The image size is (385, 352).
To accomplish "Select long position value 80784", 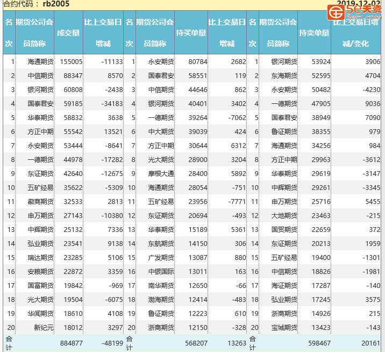I will tap(198, 62).
